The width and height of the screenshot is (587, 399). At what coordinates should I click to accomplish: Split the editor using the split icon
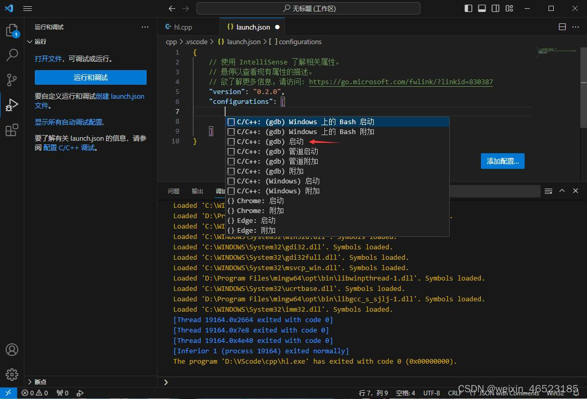click(562, 26)
